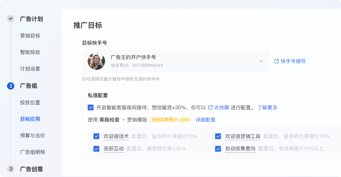Click the completed checkmark step icon for 广告计划
This screenshot has height=177, width=341.
10,19
